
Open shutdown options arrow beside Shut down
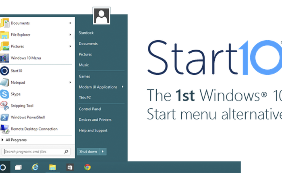(103, 152)
